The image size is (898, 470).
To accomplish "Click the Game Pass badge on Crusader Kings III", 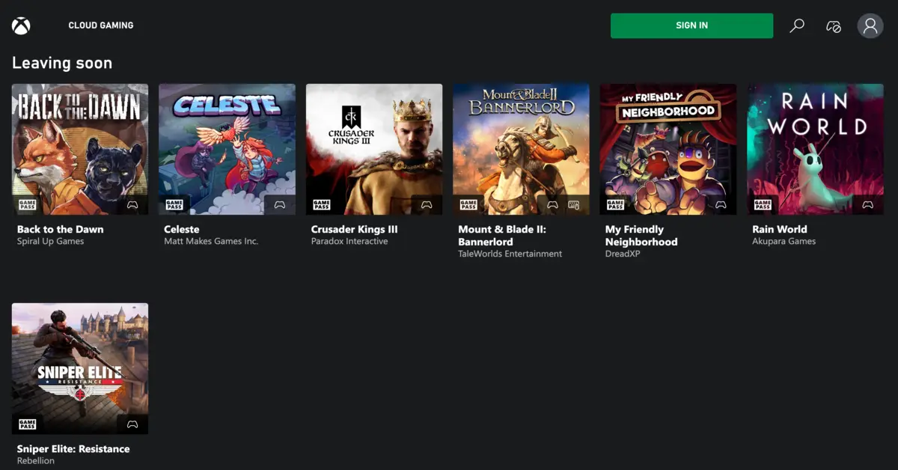I will tap(322, 204).
